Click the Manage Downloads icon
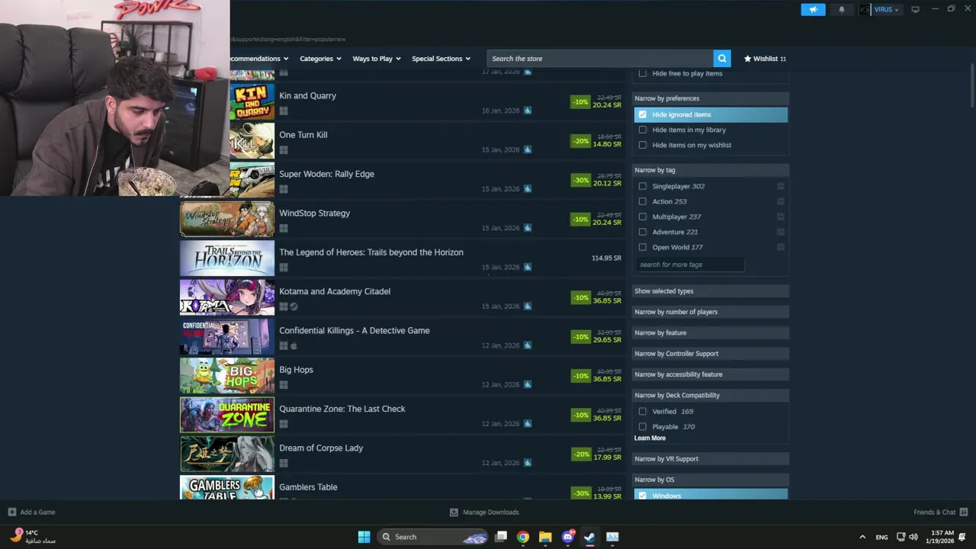 454,512
